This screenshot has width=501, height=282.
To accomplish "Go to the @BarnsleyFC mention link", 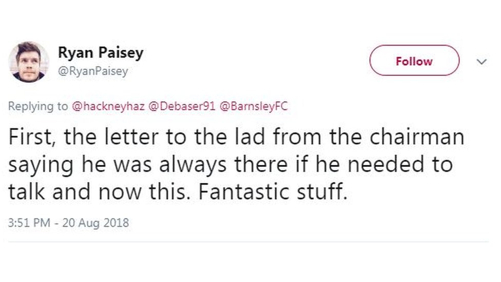I will coord(254,106).
